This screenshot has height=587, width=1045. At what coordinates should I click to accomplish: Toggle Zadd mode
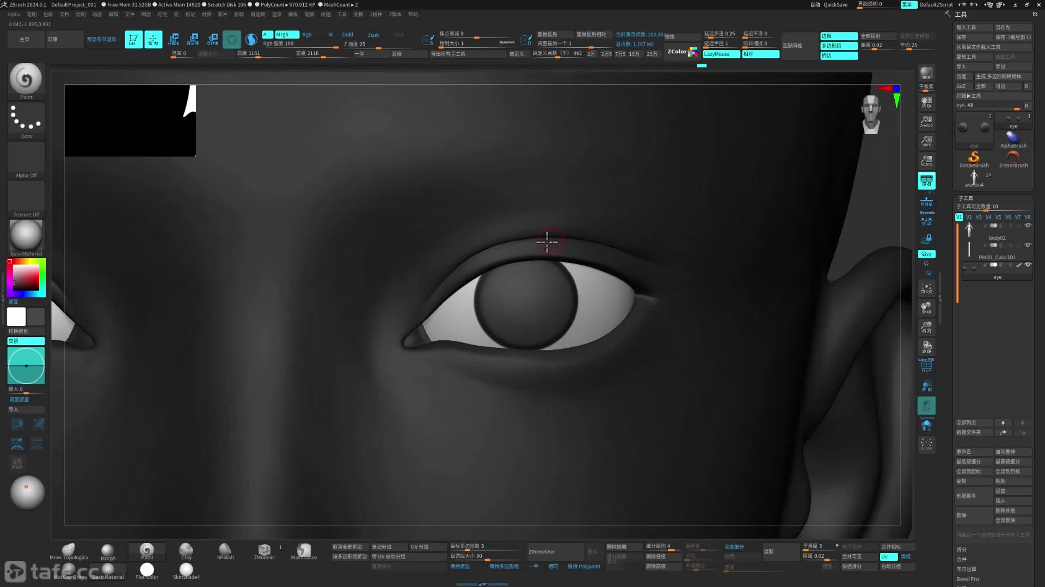(347, 35)
